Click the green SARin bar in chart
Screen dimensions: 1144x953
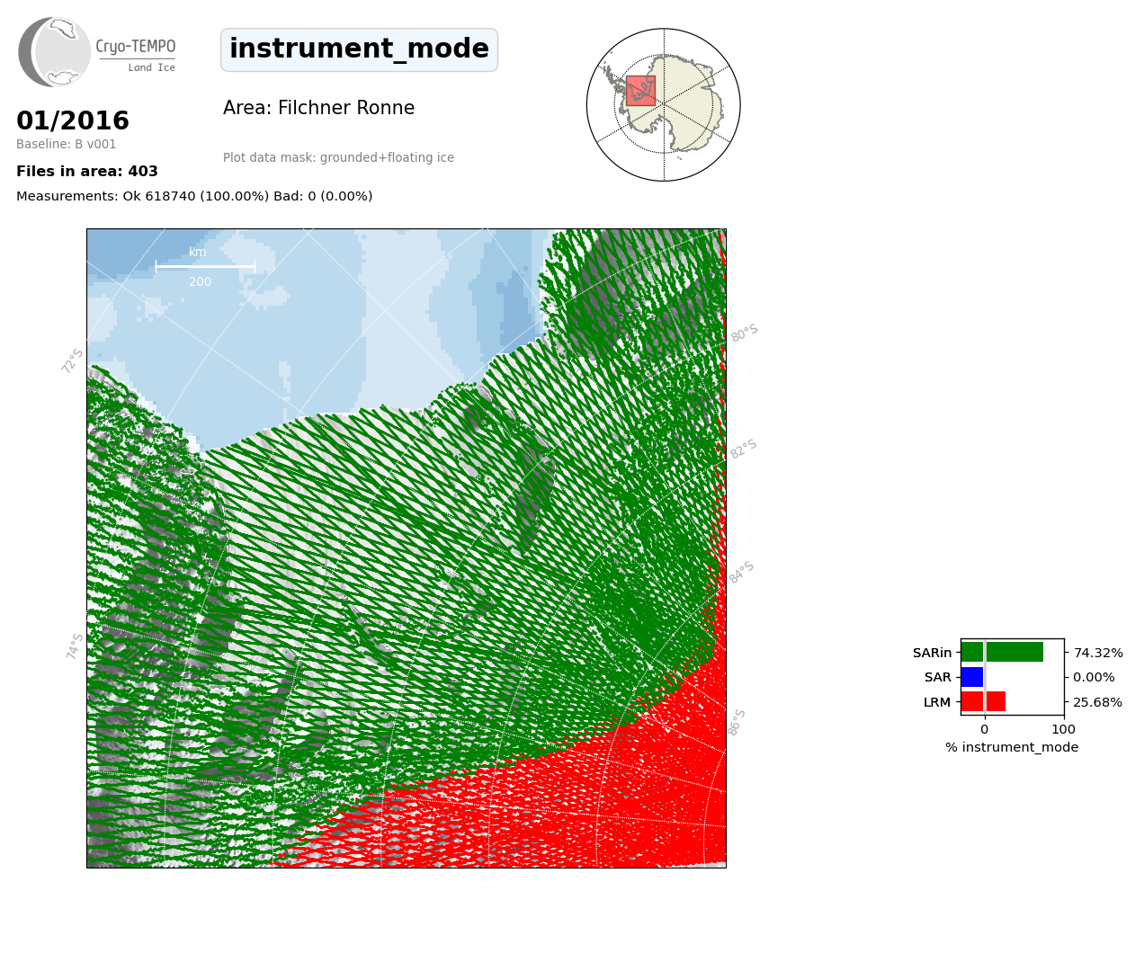[x=1002, y=652]
